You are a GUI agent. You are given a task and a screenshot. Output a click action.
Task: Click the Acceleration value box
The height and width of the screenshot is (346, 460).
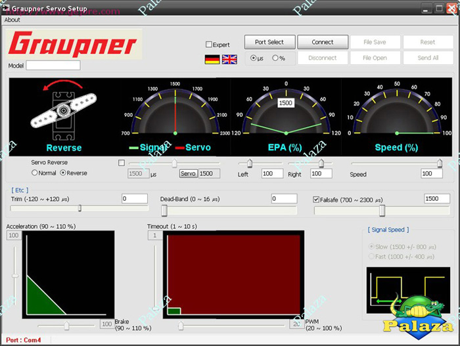(14, 236)
